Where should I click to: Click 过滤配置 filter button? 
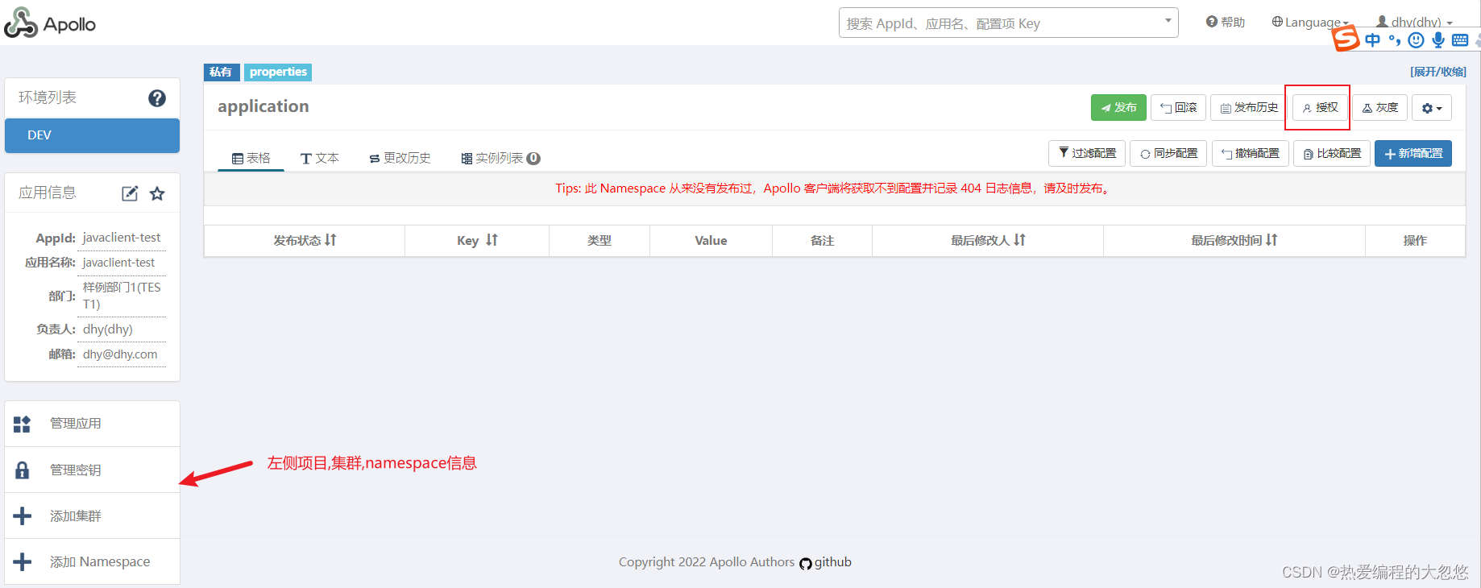(x=1087, y=153)
